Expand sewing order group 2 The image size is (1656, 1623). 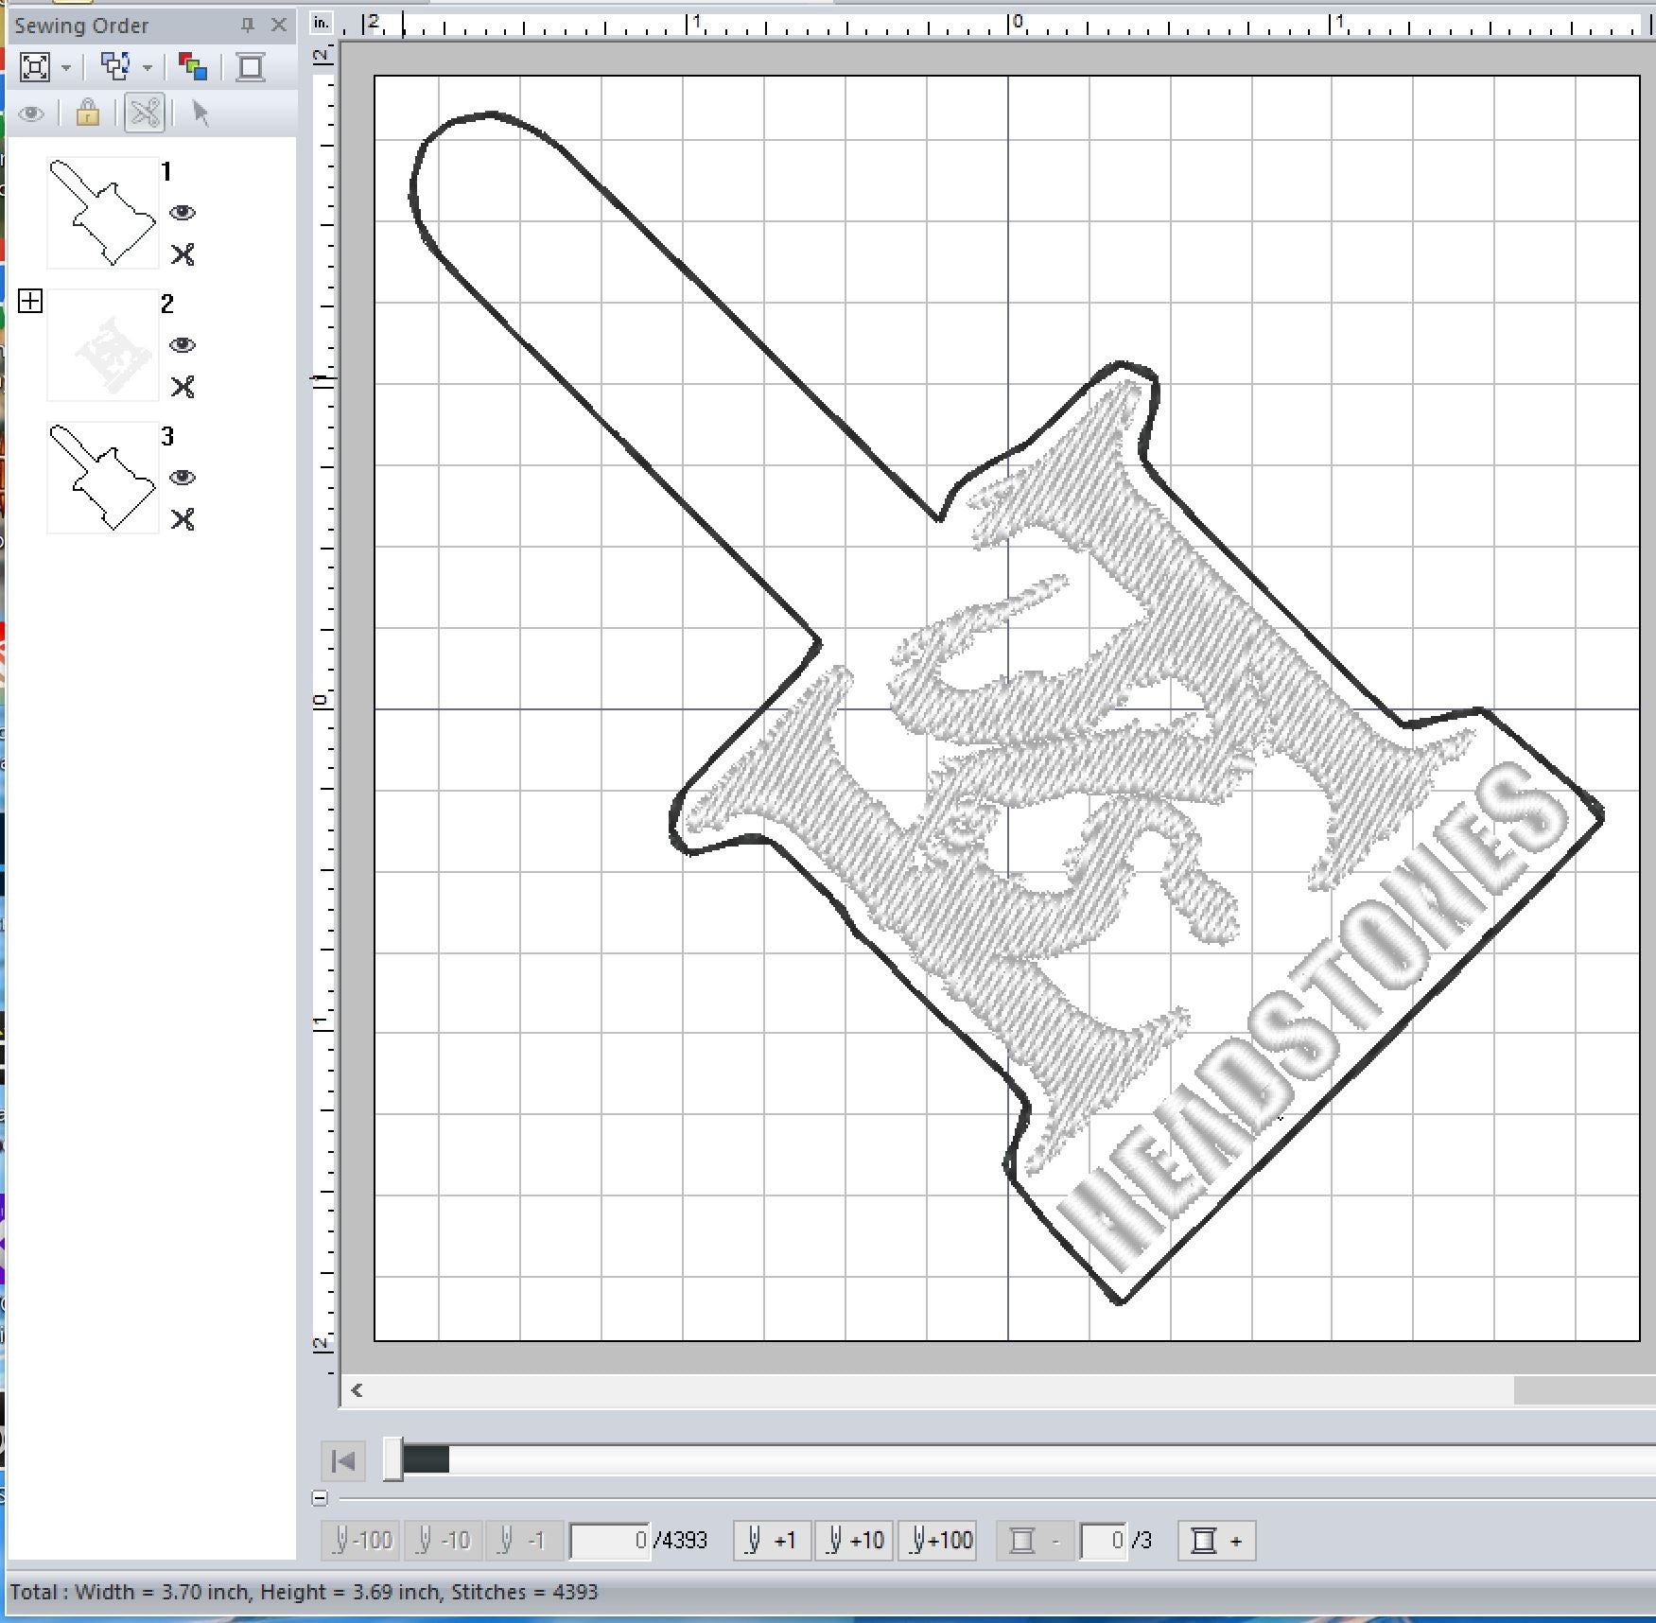point(30,302)
